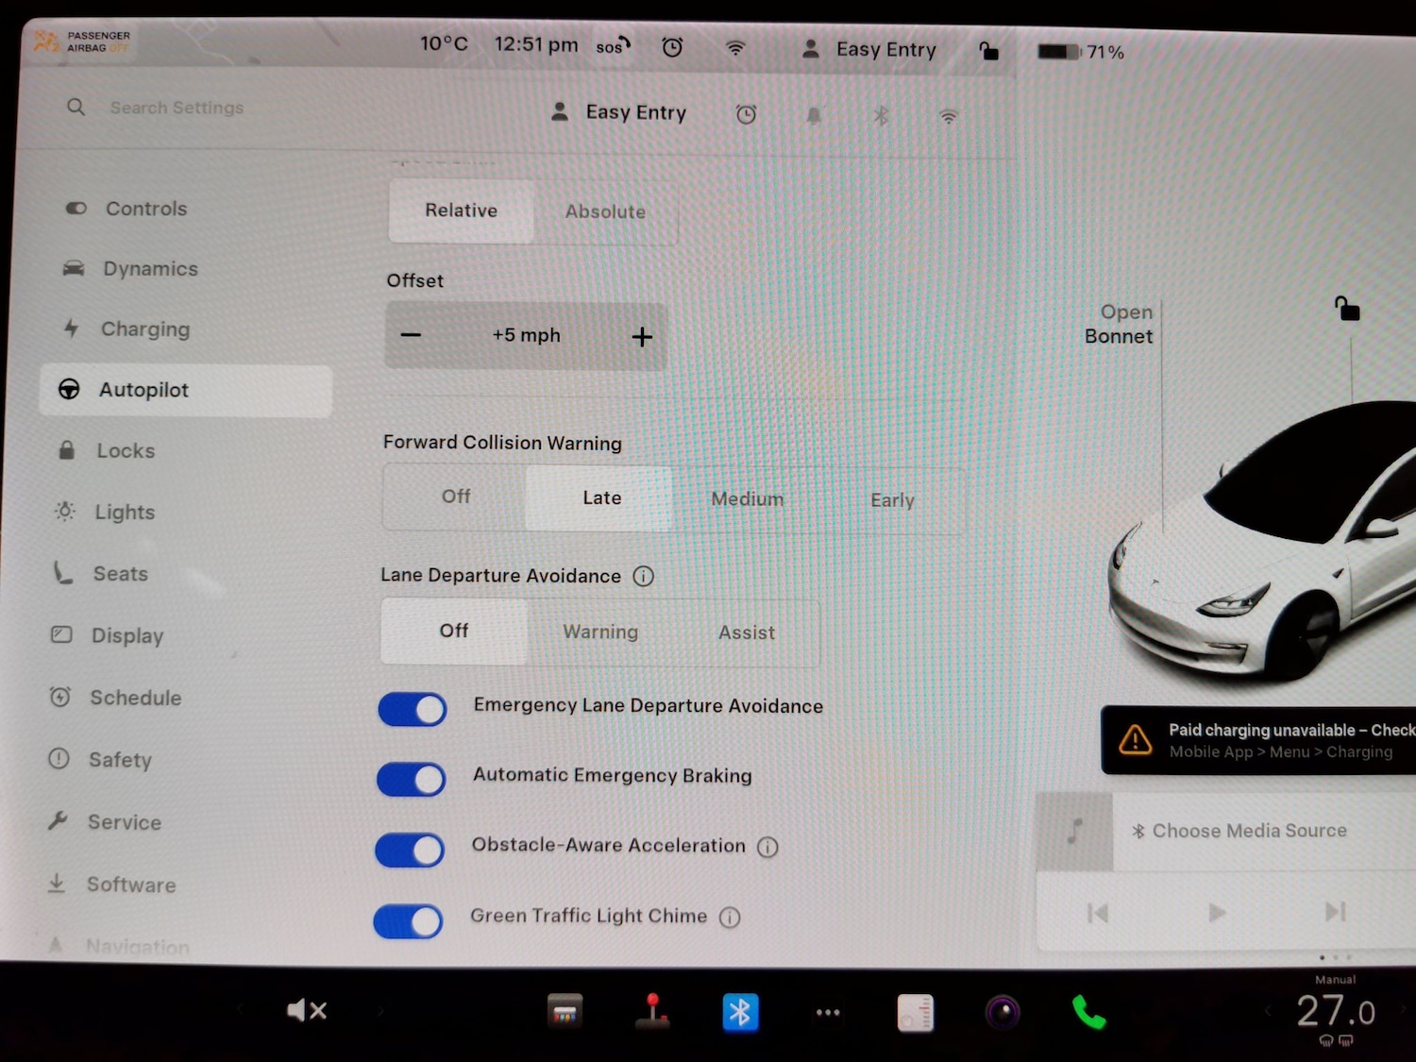The width and height of the screenshot is (1416, 1062).
Task: Open Toybox via the joystick icon
Action: pyautogui.click(x=653, y=1011)
